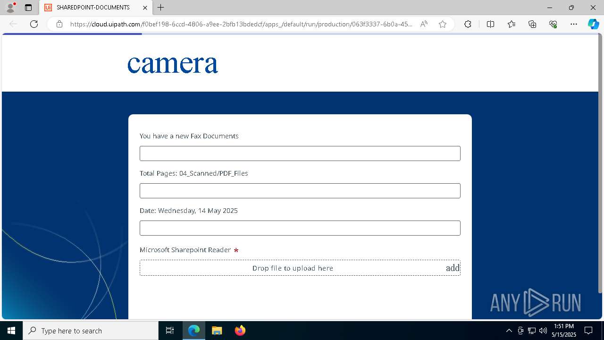Click the 'add' upload button
604x340 pixels.
[453, 268]
